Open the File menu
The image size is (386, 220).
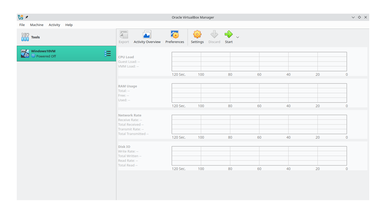[x=22, y=25]
